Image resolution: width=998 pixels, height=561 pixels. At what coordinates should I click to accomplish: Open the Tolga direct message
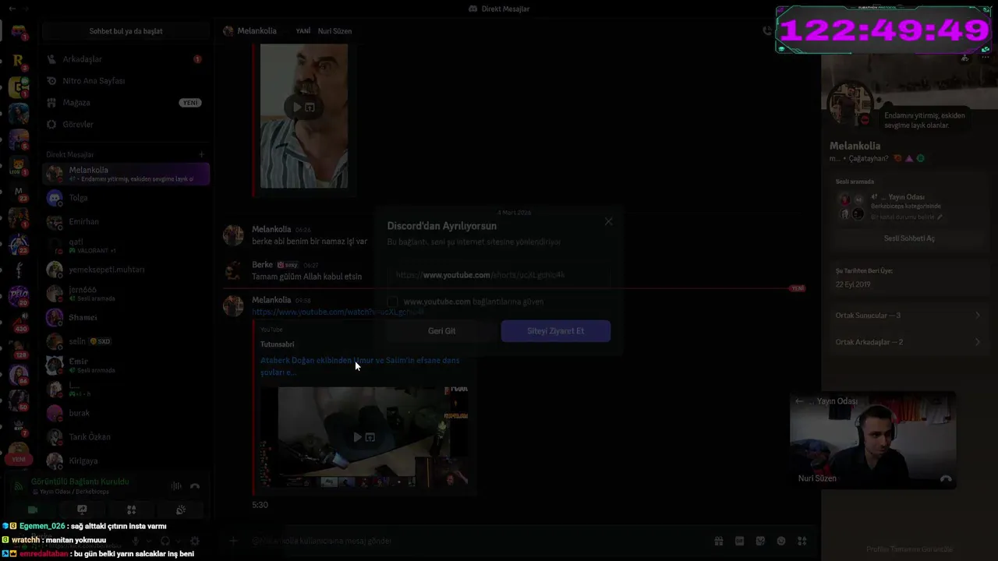tap(126, 198)
